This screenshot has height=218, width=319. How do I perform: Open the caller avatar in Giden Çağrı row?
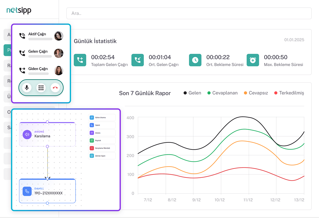click(x=59, y=70)
